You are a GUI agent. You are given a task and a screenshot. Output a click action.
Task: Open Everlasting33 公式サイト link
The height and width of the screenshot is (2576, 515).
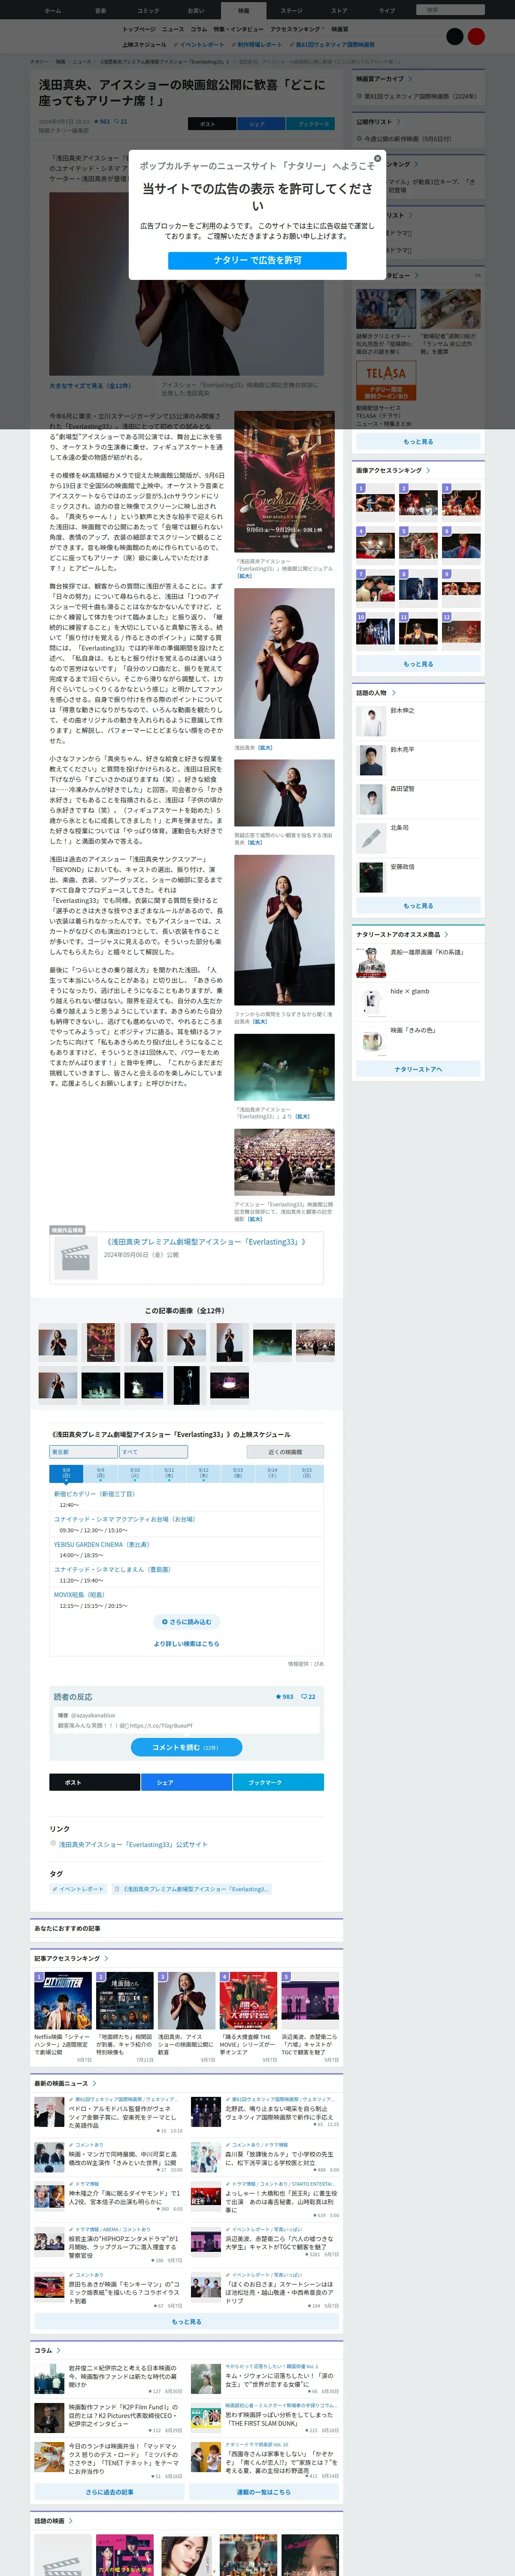pyautogui.click(x=133, y=1844)
